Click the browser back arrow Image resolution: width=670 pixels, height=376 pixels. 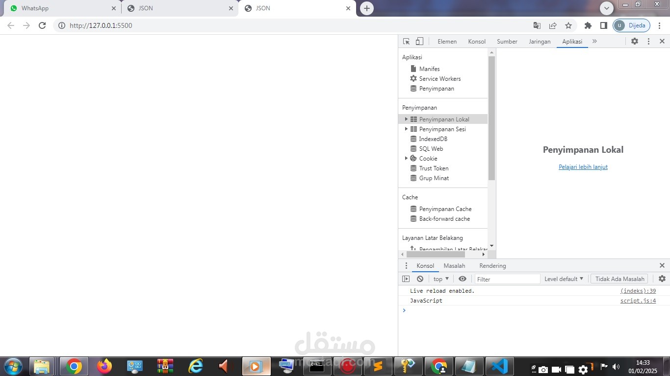(11, 25)
